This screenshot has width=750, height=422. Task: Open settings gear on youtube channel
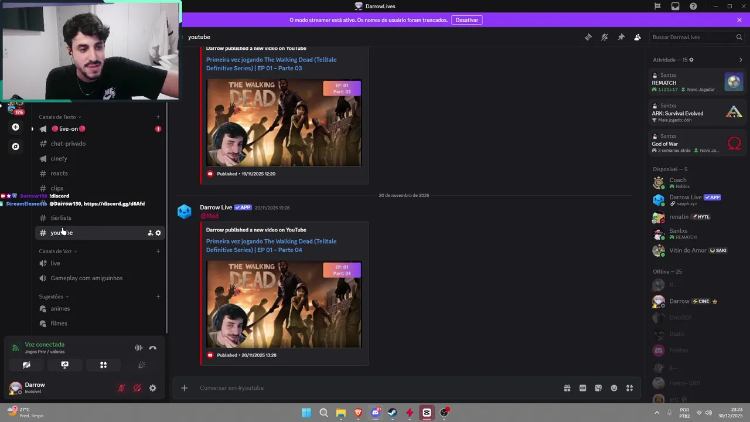coord(158,233)
